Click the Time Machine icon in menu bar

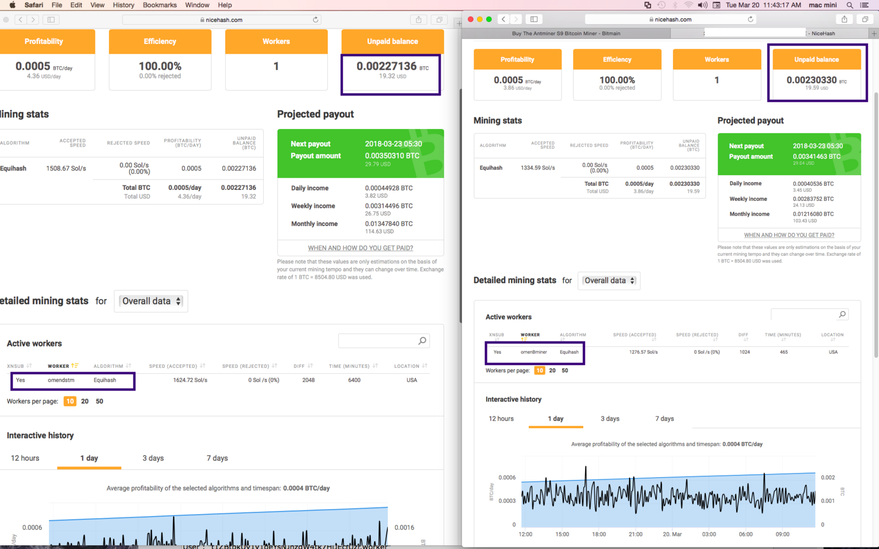(x=661, y=5)
